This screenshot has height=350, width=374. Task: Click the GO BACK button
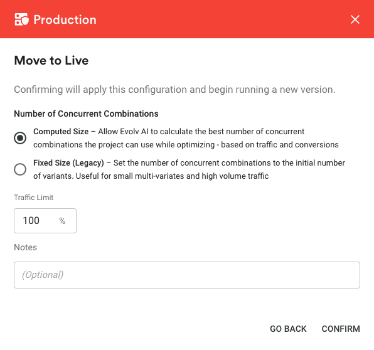click(x=288, y=329)
